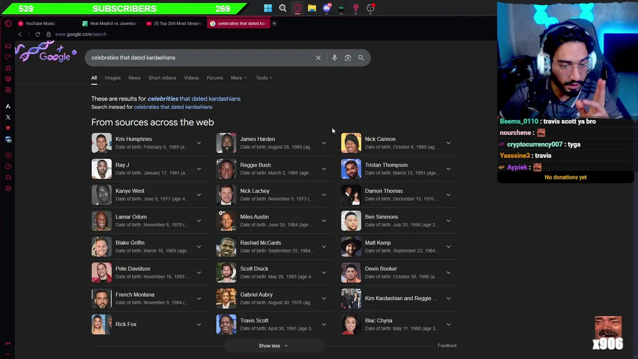The image size is (638, 359).
Task: Expand the Travis Scott entry
Action: (x=323, y=325)
